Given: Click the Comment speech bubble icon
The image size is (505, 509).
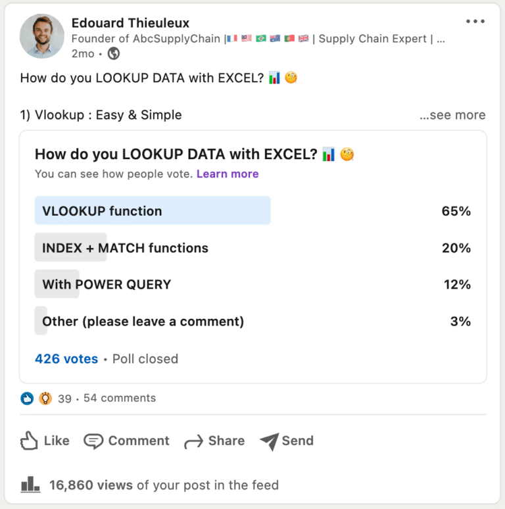Looking at the screenshot, I should tap(93, 441).
